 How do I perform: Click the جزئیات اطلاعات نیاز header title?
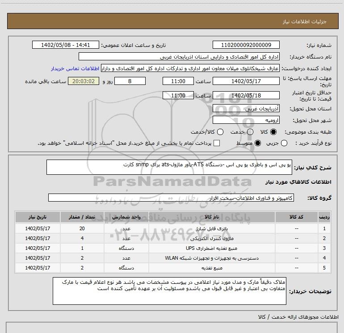click(304, 21)
